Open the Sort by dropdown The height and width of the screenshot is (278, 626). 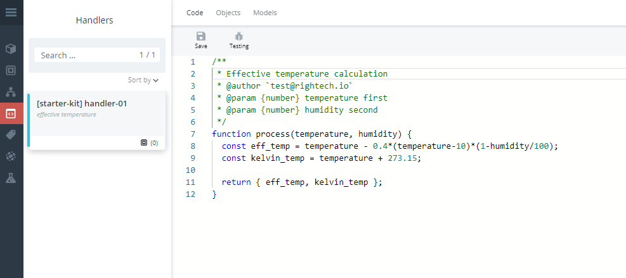pyautogui.click(x=143, y=80)
